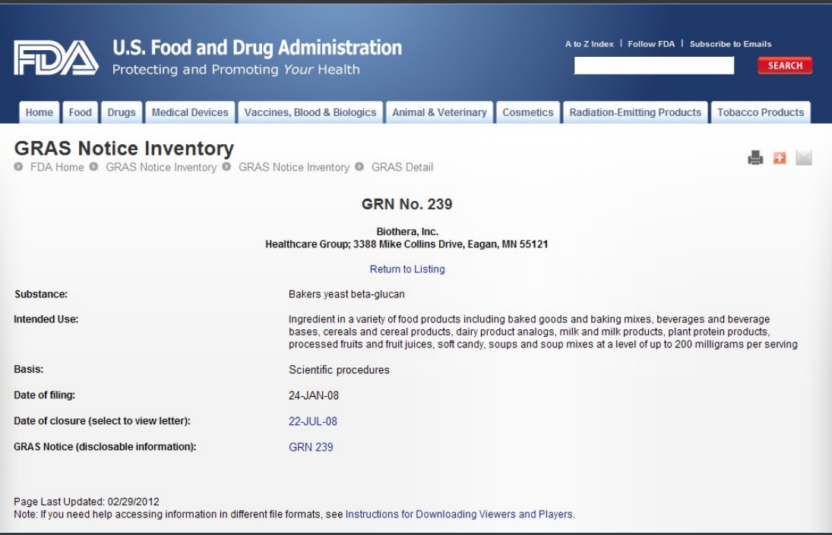Click the red SEARCH button
This screenshot has height=535, width=832.
click(785, 66)
